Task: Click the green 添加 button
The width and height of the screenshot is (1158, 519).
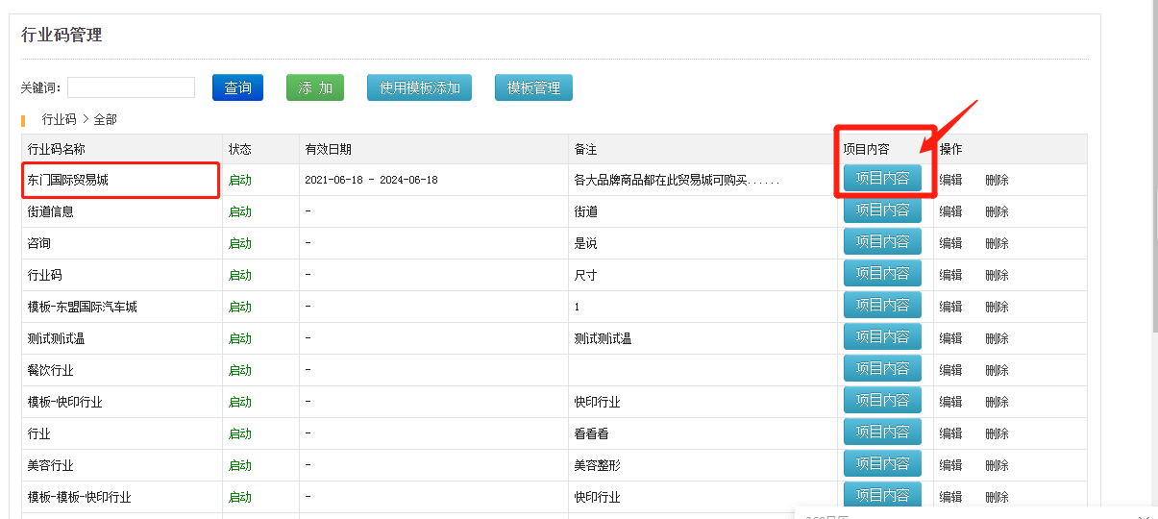Action: (x=314, y=87)
